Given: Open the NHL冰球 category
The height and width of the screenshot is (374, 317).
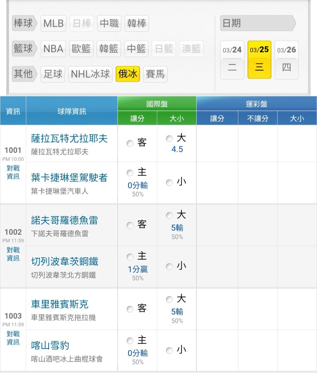Looking at the screenshot, I should tap(90, 74).
